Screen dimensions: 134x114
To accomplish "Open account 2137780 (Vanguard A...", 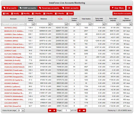I will (x=14, y=77).
